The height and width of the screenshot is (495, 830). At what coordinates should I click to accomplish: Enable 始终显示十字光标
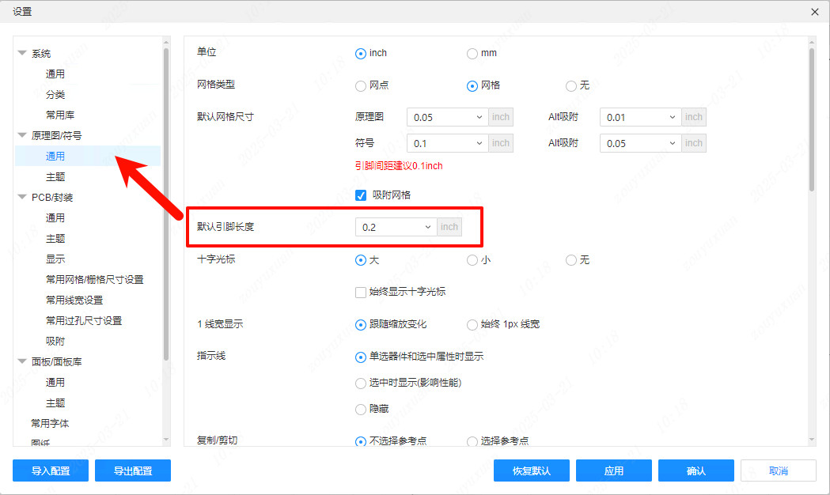pyautogui.click(x=361, y=292)
